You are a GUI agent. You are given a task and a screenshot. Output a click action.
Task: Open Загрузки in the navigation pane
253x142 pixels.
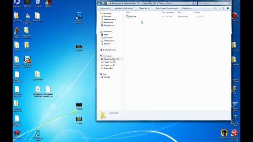tap(107, 16)
